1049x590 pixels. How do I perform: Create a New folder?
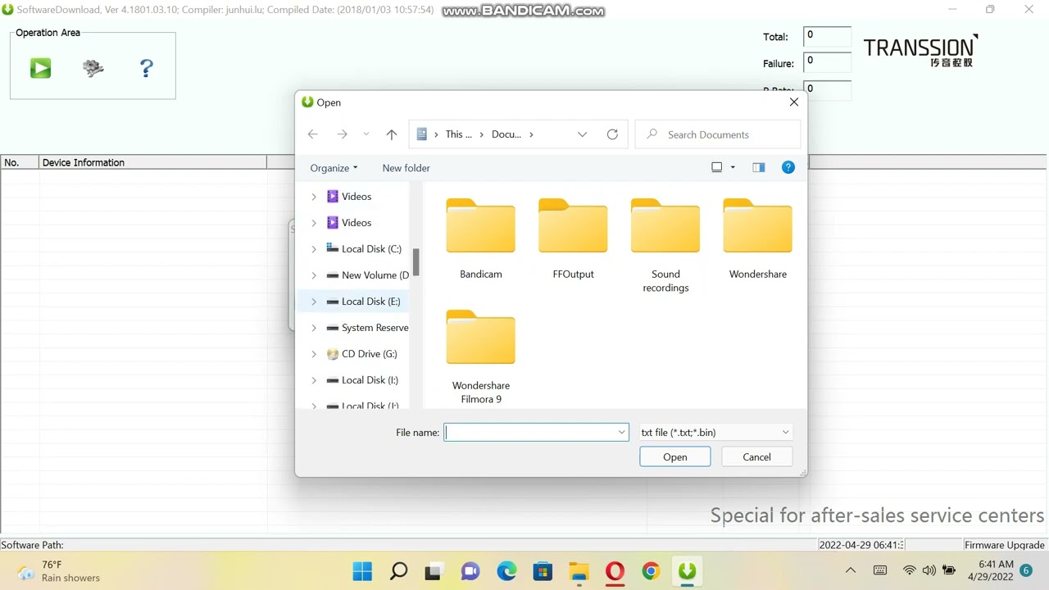[406, 168]
